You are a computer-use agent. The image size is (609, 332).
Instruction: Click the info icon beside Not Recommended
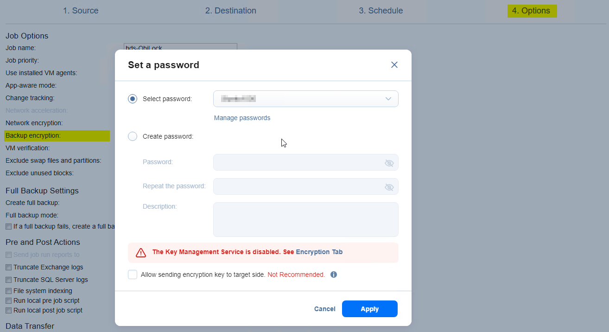coord(334,275)
